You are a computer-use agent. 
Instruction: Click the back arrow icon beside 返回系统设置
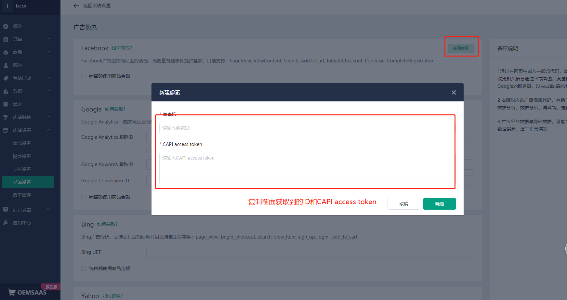tap(76, 6)
